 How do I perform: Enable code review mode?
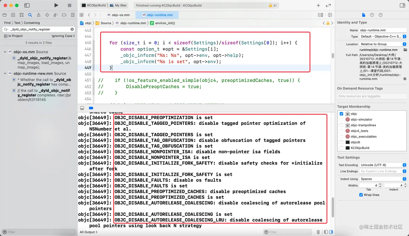(328, 5)
